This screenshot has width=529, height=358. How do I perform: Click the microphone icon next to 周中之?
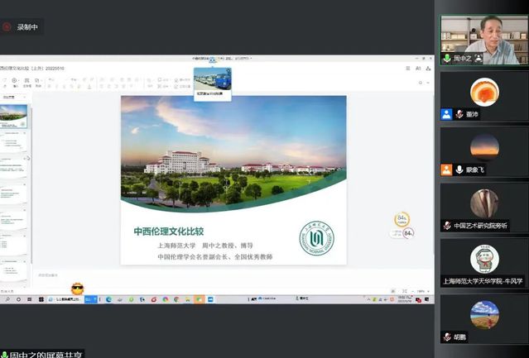(447, 59)
